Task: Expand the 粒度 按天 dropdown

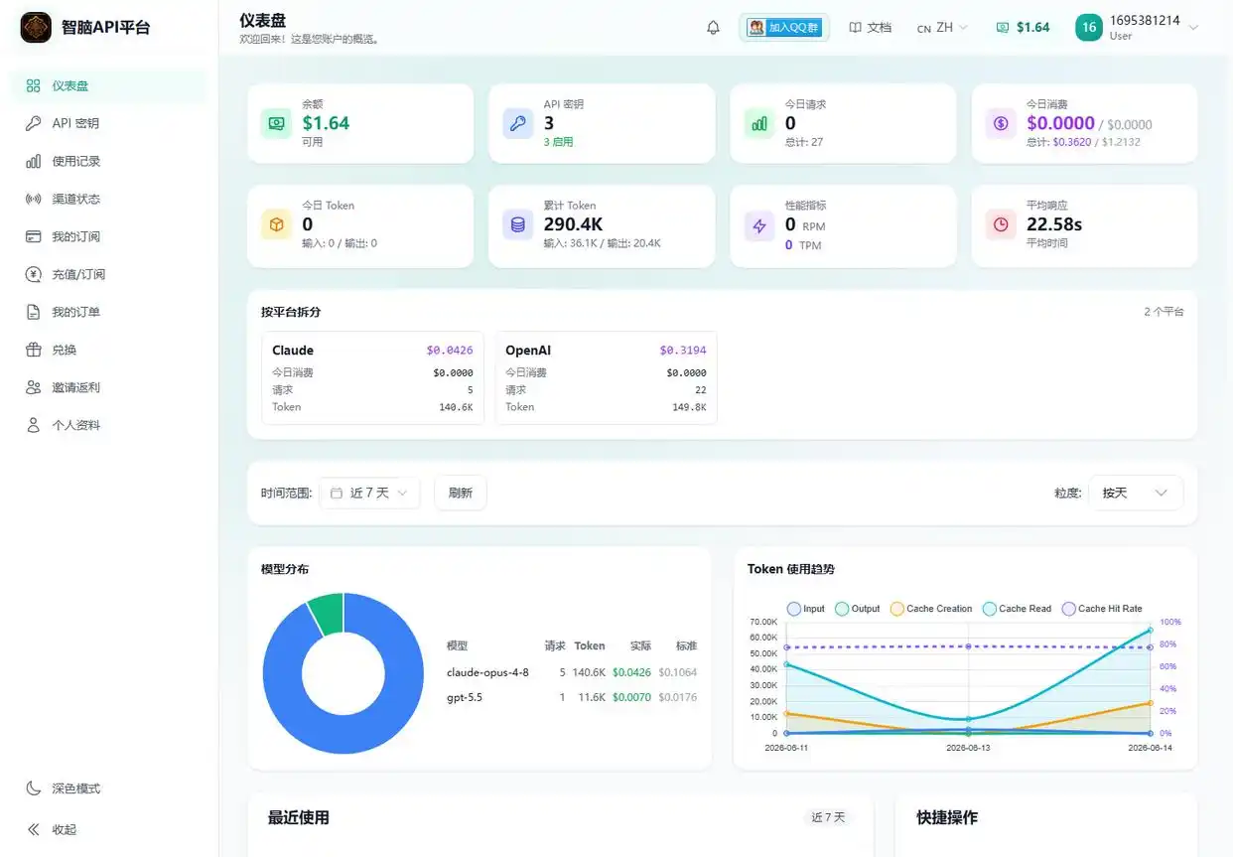Action: [x=1136, y=493]
